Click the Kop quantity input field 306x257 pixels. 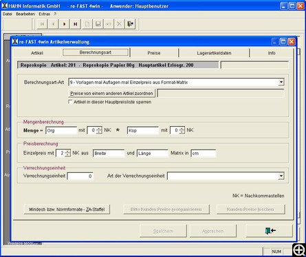(143, 130)
